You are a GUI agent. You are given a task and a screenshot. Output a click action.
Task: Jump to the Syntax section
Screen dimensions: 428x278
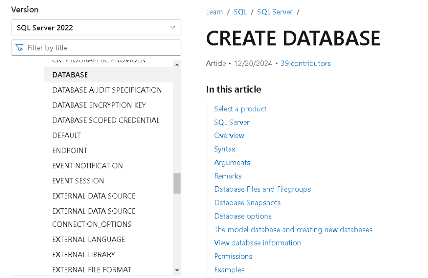(x=224, y=149)
